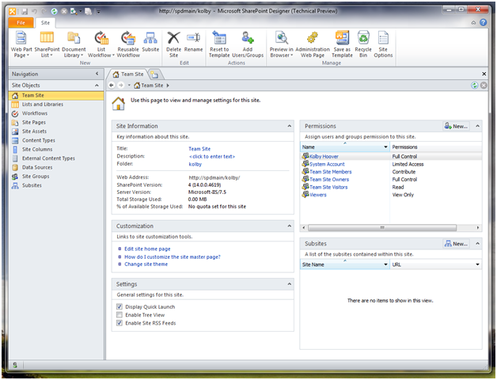This screenshot has height=380, width=497.
Task: Open Site Pages in the navigation pane
Action: (x=33, y=123)
